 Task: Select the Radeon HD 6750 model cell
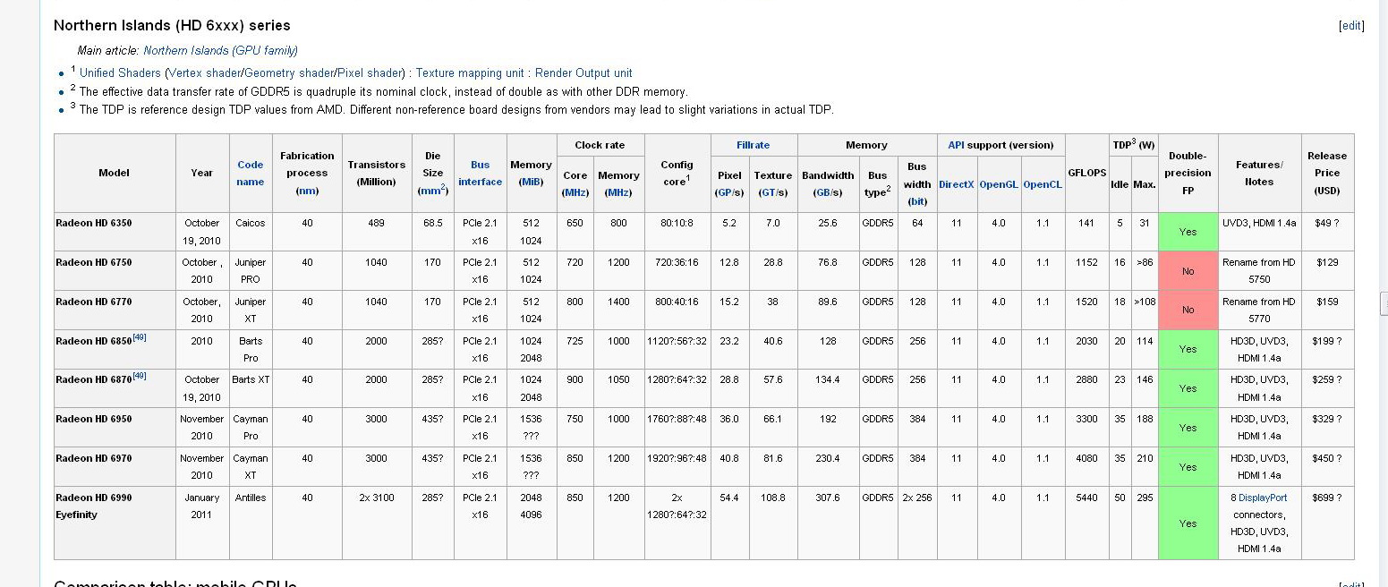pos(115,271)
